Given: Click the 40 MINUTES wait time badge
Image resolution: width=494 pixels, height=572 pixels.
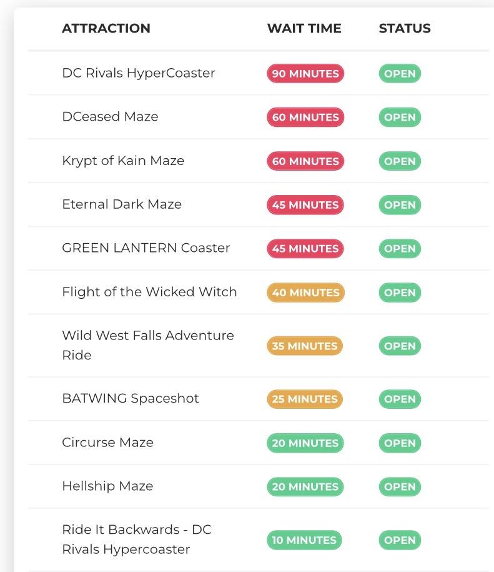Looking at the screenshot, I should tap(305, 293).
